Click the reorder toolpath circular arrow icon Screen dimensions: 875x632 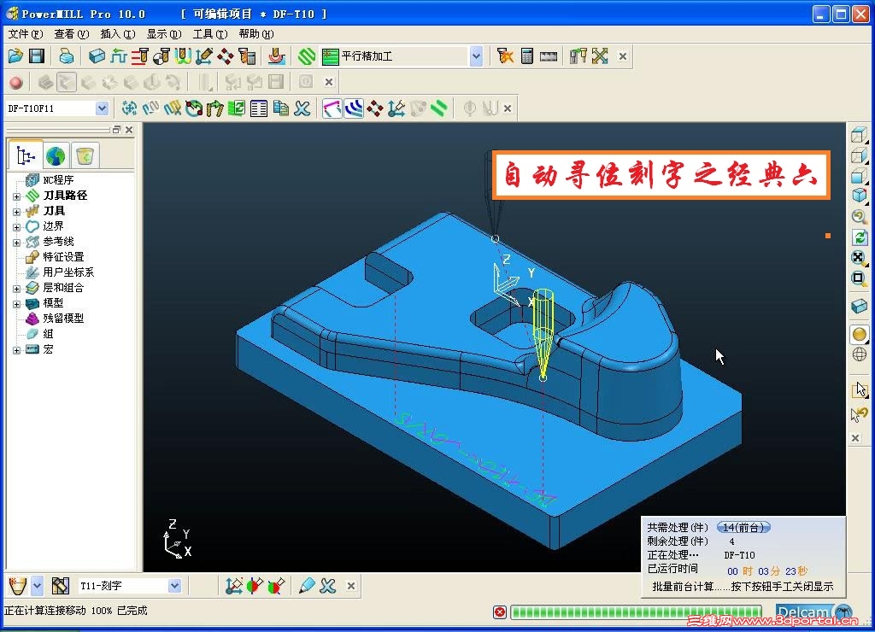[194, 108]
